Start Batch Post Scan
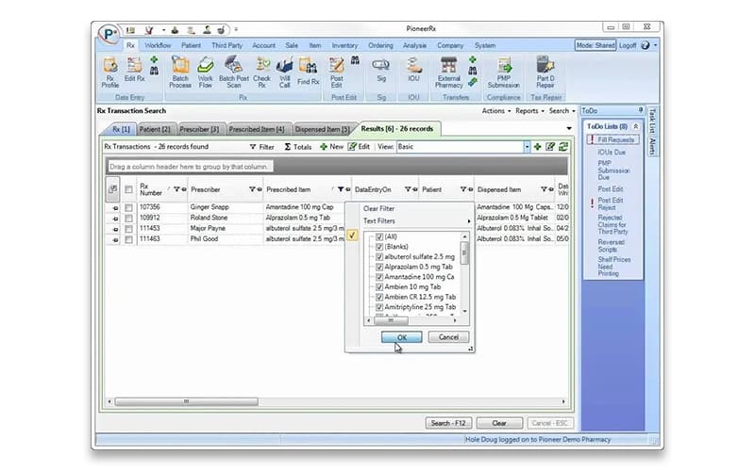This screenshot has width=755, height=471. pyautogui.click(x=233, y=73)
